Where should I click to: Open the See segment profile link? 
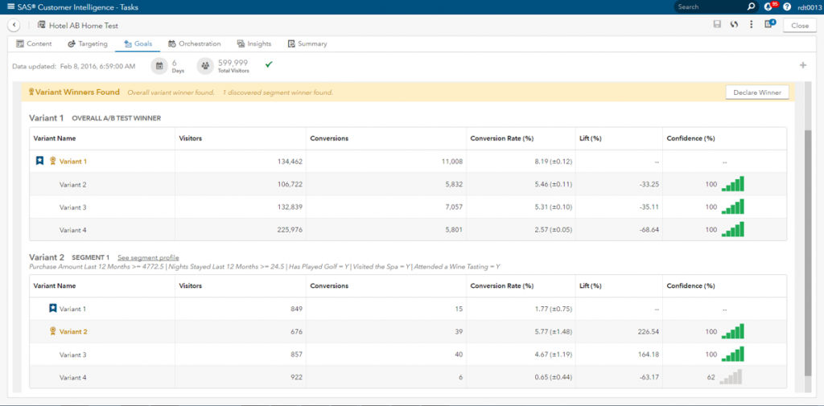tap(148, 257)
